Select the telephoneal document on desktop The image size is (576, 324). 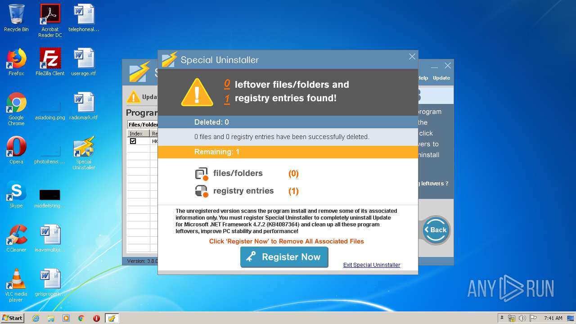pyautogui.click(x=84, y=18)
